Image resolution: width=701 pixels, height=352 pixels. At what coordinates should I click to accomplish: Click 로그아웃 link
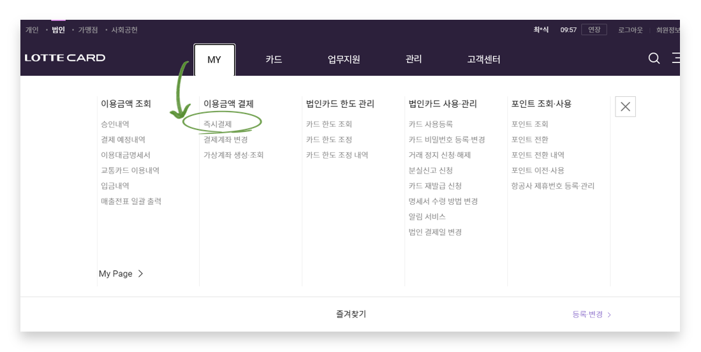[x=630, y=30]
